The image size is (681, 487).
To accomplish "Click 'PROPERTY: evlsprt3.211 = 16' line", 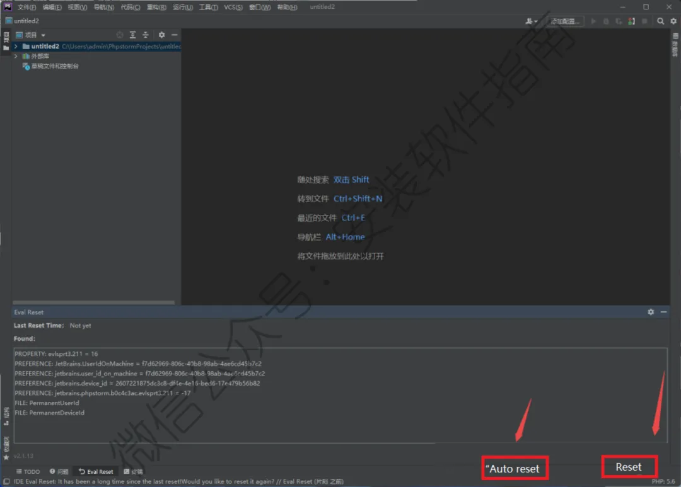I will coord(56,353).
